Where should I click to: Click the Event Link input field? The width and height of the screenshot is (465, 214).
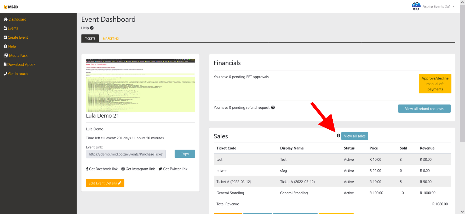coord(126,154)
